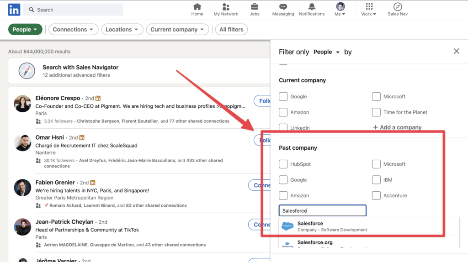
Task: Open Fabien Grenier name link
Action: pyautogui.click(x=55, y=183)
